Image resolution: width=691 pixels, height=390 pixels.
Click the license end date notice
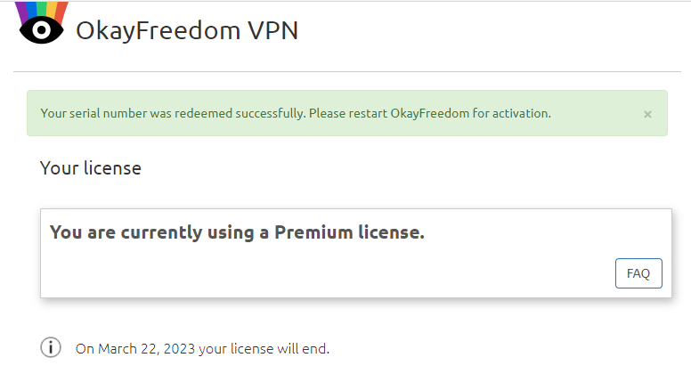coord(202,348)
